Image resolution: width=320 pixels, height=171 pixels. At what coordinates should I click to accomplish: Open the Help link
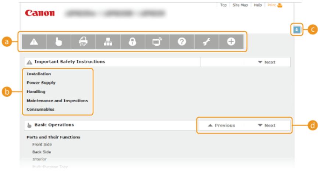(x=258, y=5)
